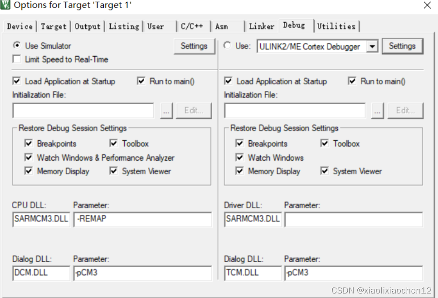Toggle hardware debugger Memory Display checkbox
This screenshot has height=298, width=438.
click(x=239, y=170)
